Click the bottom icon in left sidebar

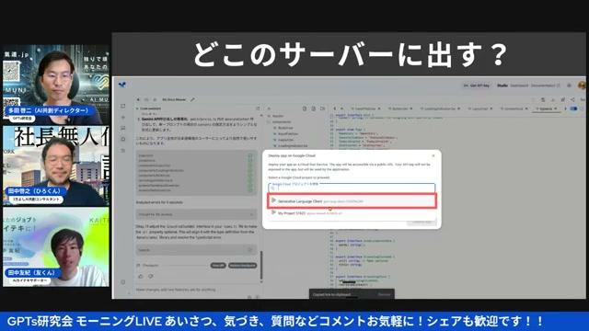click(122, 282)
